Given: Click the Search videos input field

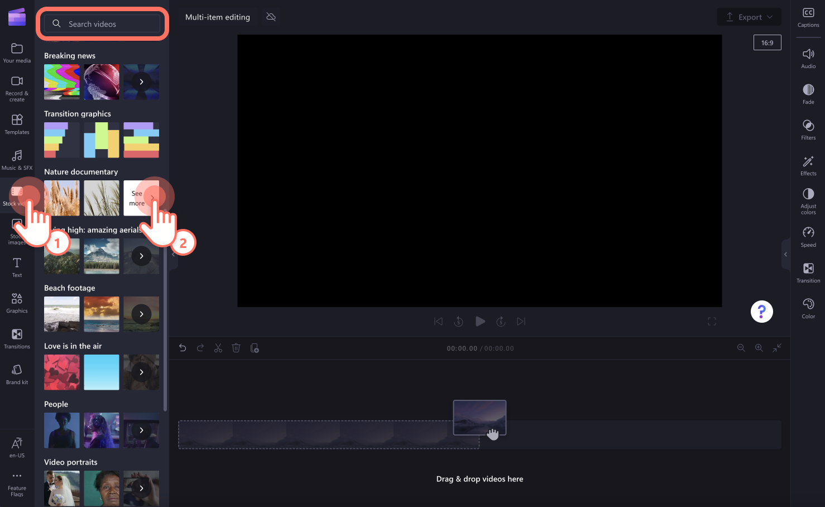Looking at the screenshot, I should click(x=102, y=23).
